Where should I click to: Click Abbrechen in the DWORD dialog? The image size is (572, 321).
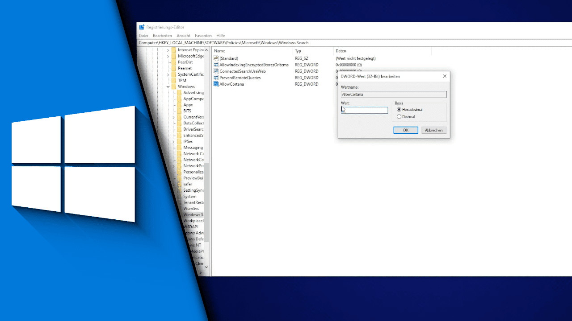[433, 130]
